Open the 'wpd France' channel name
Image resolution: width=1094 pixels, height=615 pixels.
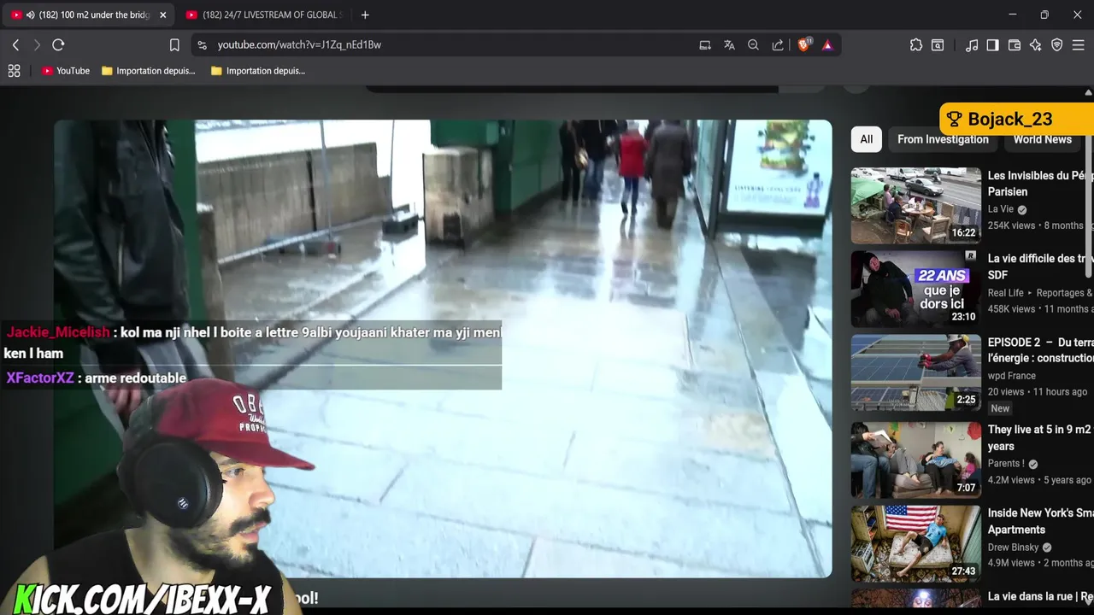tap(1012, 376)
